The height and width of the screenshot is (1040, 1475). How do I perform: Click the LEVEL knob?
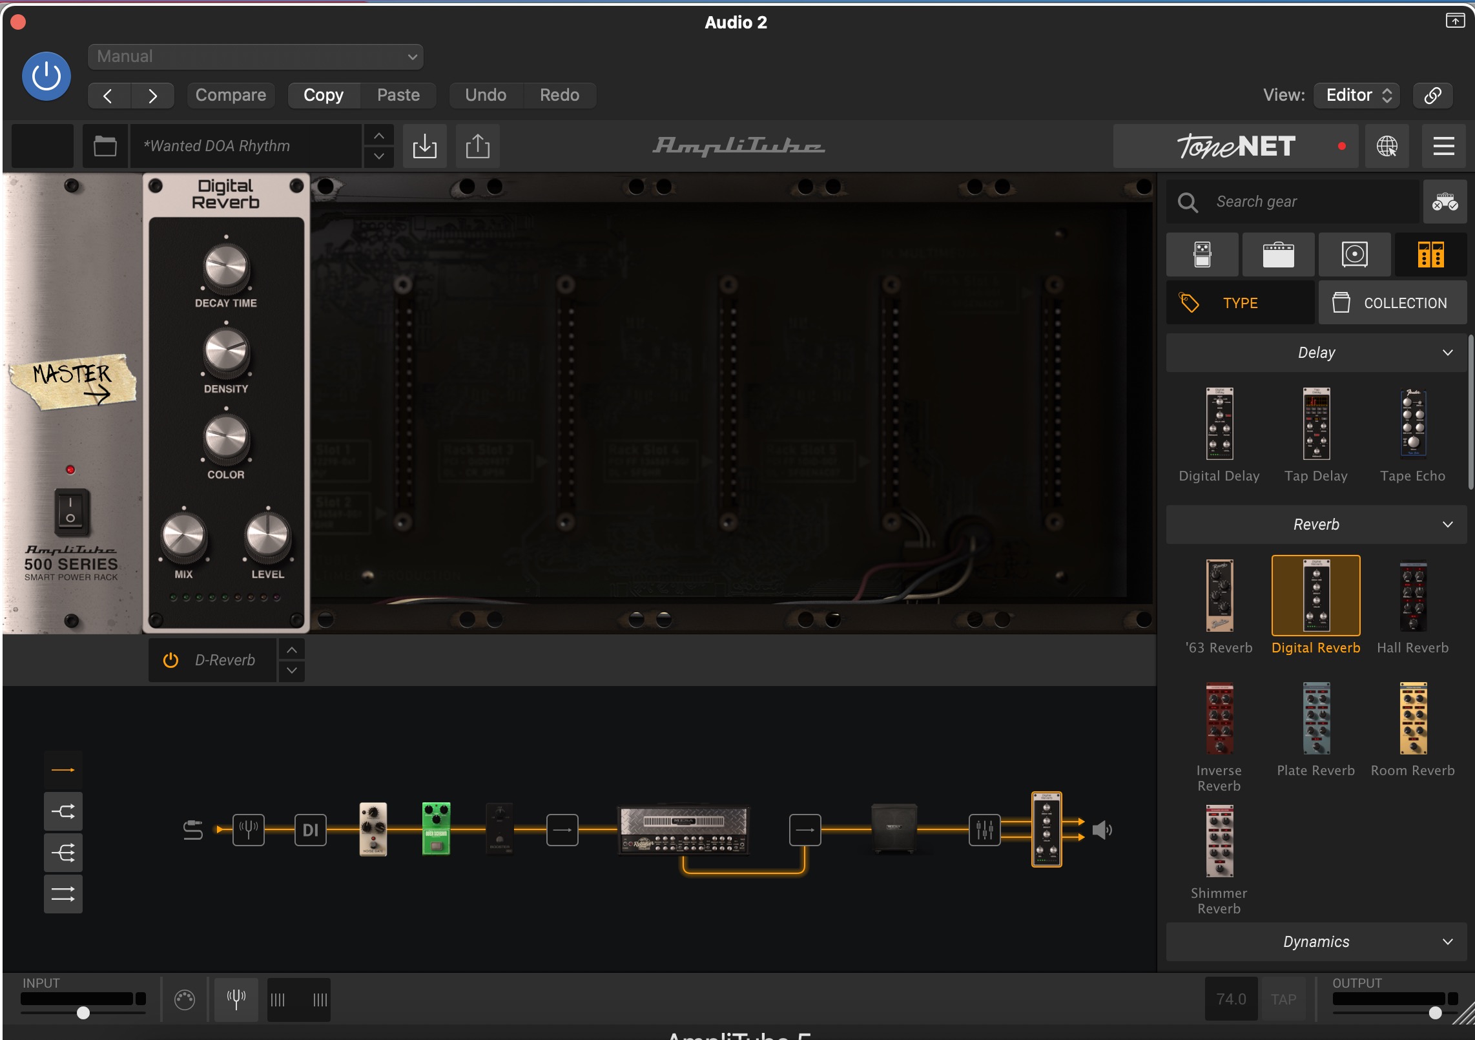[x=267, y=537]
